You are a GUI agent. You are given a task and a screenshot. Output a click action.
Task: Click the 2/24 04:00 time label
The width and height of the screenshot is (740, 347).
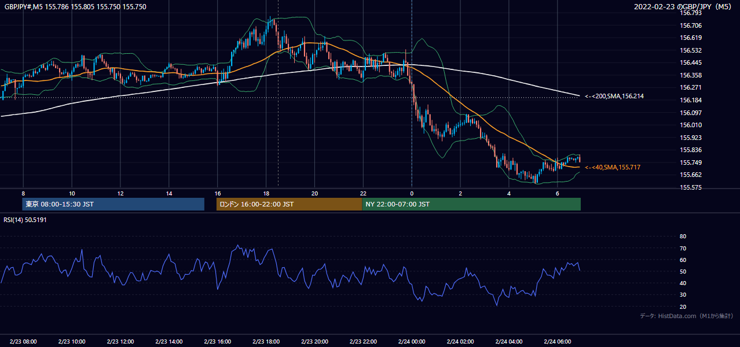(510, 342)
